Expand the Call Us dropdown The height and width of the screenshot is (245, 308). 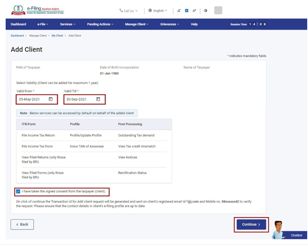[128, 11]
